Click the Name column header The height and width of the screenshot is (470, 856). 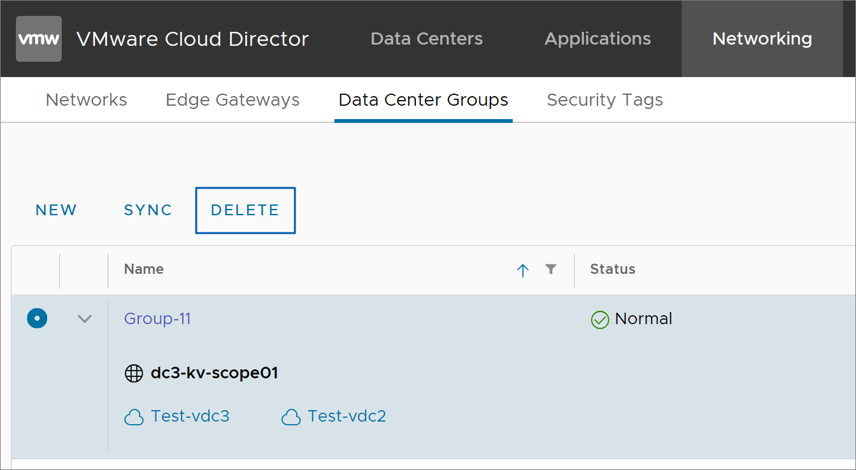144,269
